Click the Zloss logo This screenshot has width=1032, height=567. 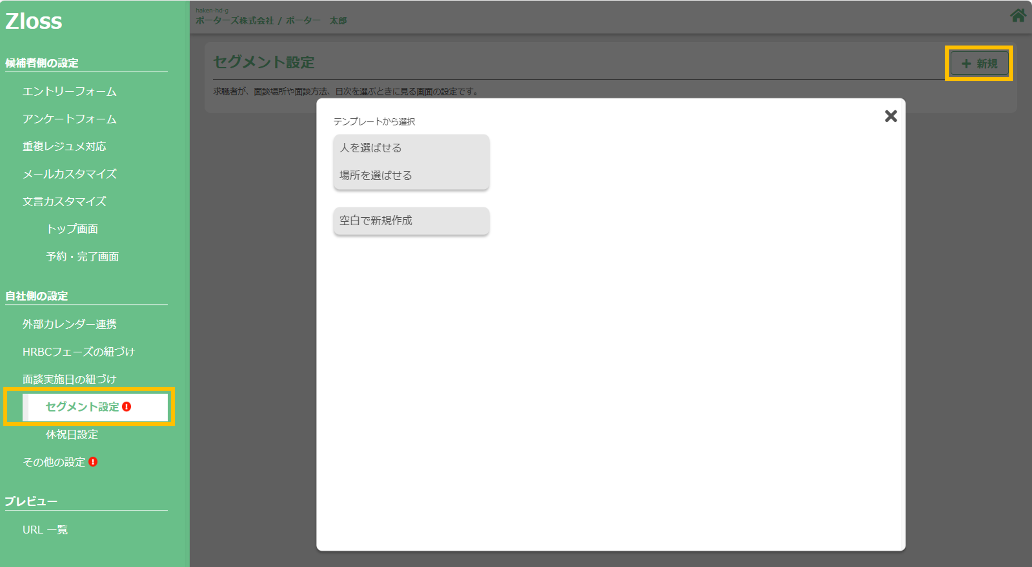click(34, 21)
